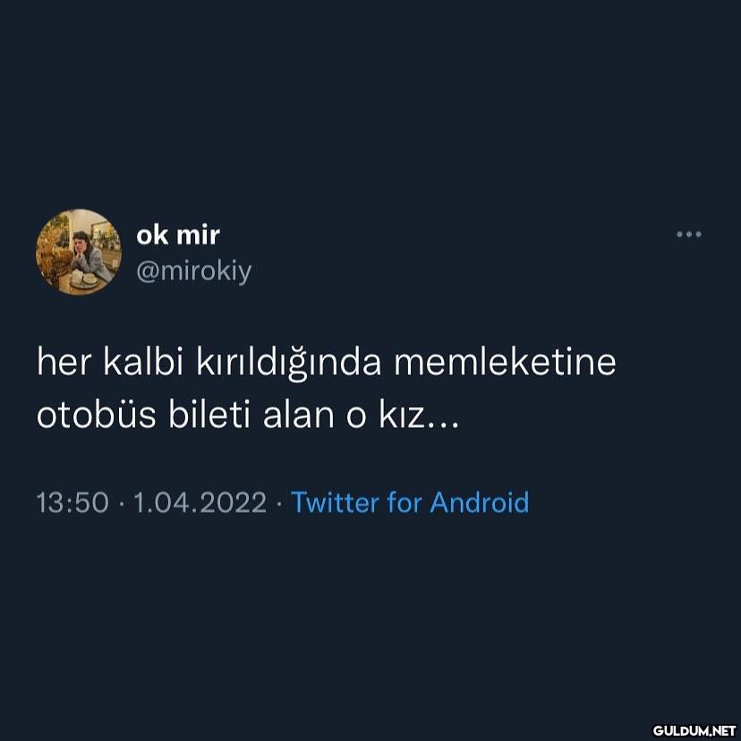Click the word "otobüs" in the tweet
Screen dimensions: 741x741
tap(97, 415)
